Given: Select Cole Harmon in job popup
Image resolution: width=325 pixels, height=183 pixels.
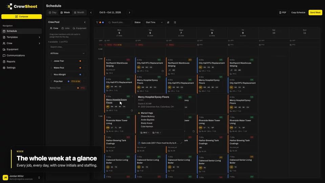Looking at the screenshot, I should coord(147,126).
